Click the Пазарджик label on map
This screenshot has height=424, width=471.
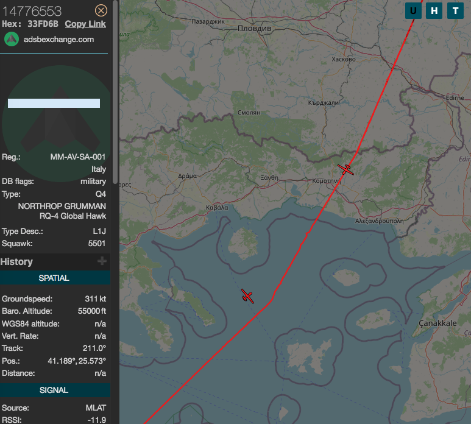208,21
